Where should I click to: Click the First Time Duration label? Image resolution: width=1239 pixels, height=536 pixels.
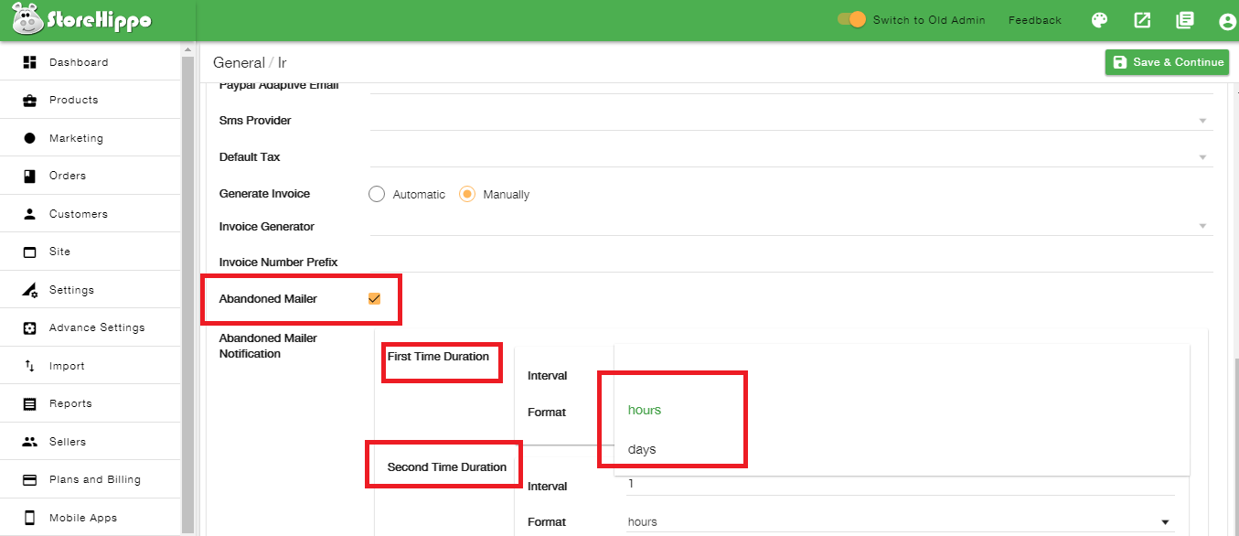pyautogui.click(x=438, y=357)
